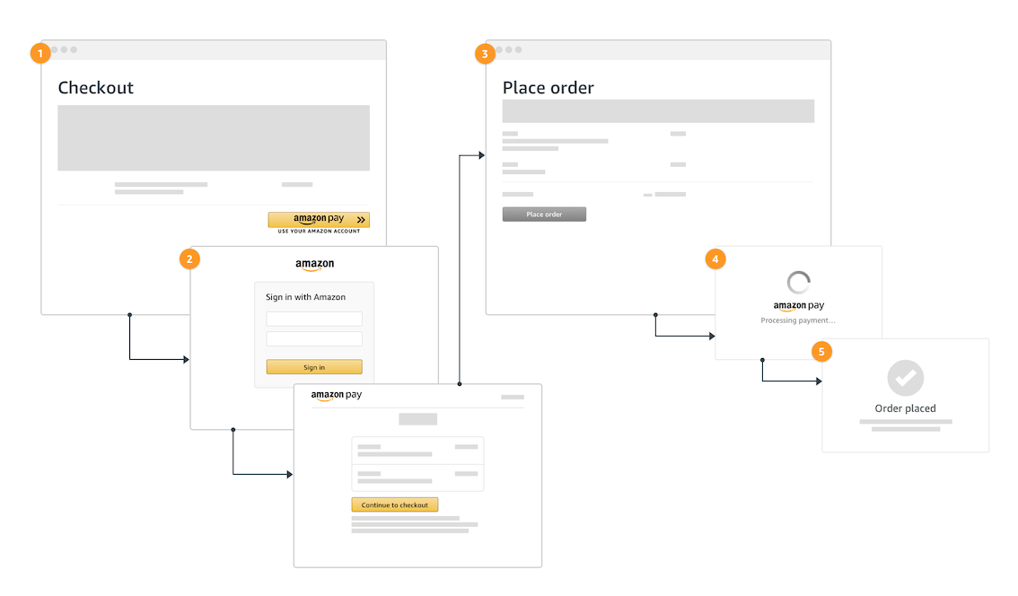The height and width of the screenshot is (596, 1018).
Task: Click the Place order button
Action: (x=544, y=214)
